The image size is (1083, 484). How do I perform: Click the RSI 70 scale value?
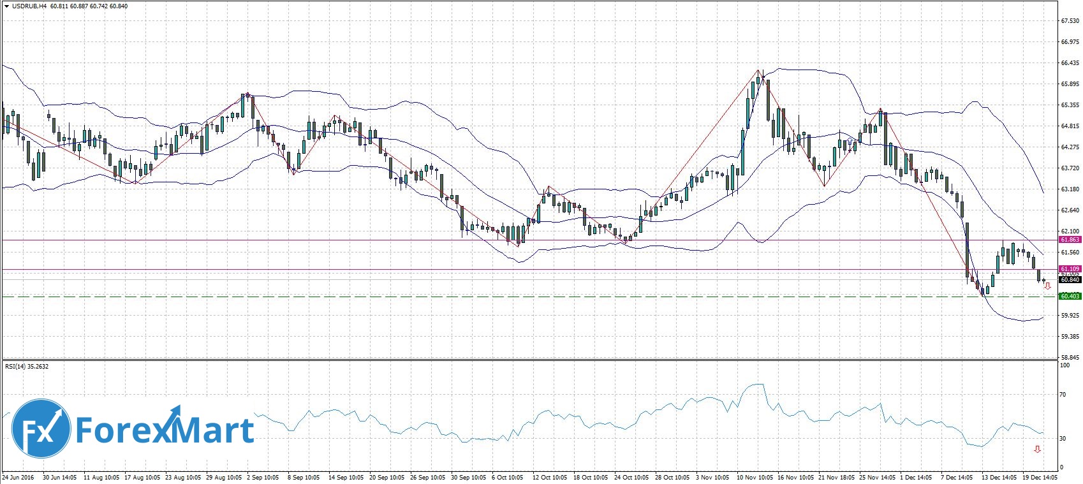coord(1063,395)
